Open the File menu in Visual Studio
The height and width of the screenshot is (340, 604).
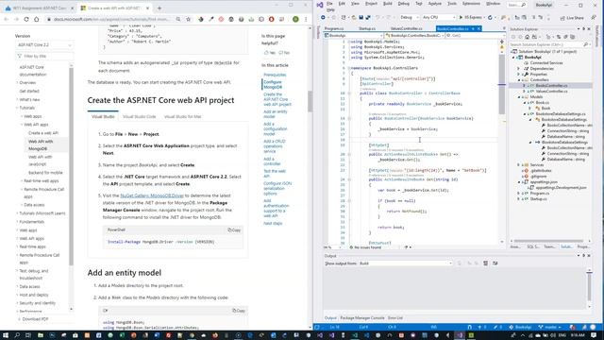(x=329, y=4)
